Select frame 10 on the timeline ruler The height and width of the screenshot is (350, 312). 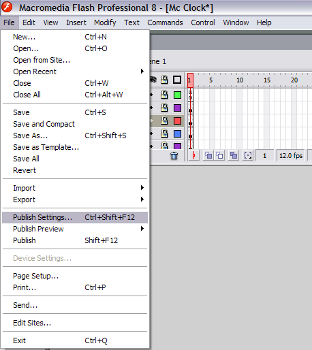click(x=240, y=80)
